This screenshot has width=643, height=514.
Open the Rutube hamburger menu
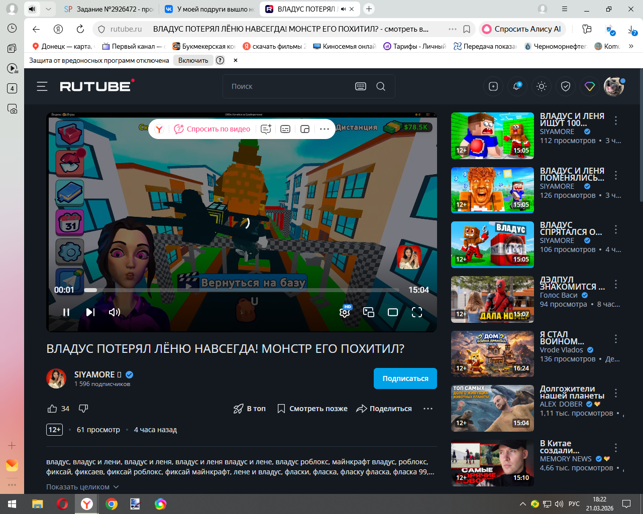point(42,86)
